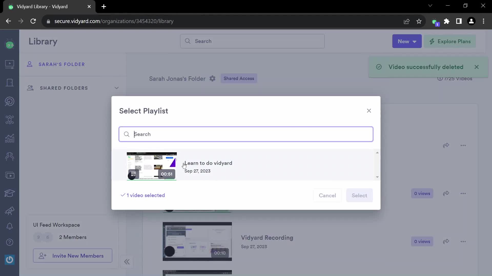
Task: Click the notifications bell icon in sidebar
Action: (x=9, y=226)
